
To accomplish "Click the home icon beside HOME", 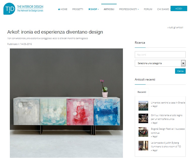I will coord(59,9).
